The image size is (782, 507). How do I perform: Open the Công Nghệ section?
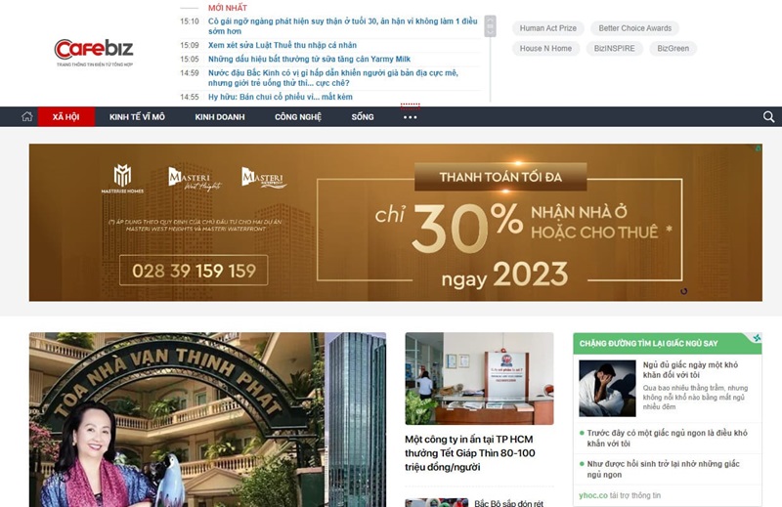click(x=297, y=117)
